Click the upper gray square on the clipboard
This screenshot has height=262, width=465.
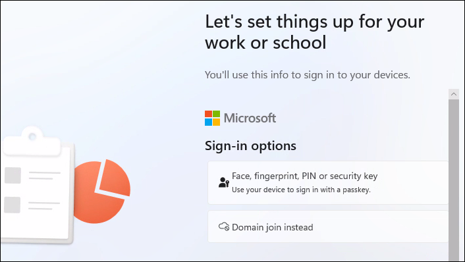click(13, 175)
